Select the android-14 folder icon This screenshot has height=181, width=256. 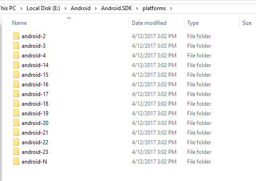pyautogui.click(x=16, y=65)
